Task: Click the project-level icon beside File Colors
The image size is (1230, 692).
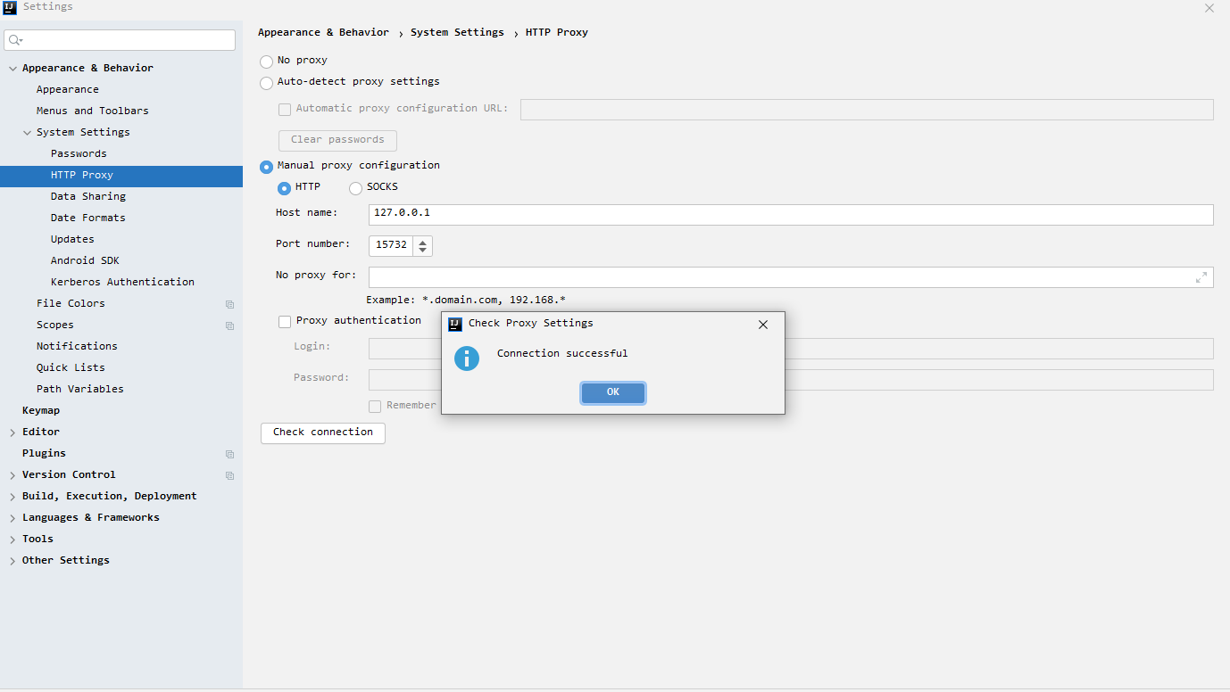Action: click(230, 304)
